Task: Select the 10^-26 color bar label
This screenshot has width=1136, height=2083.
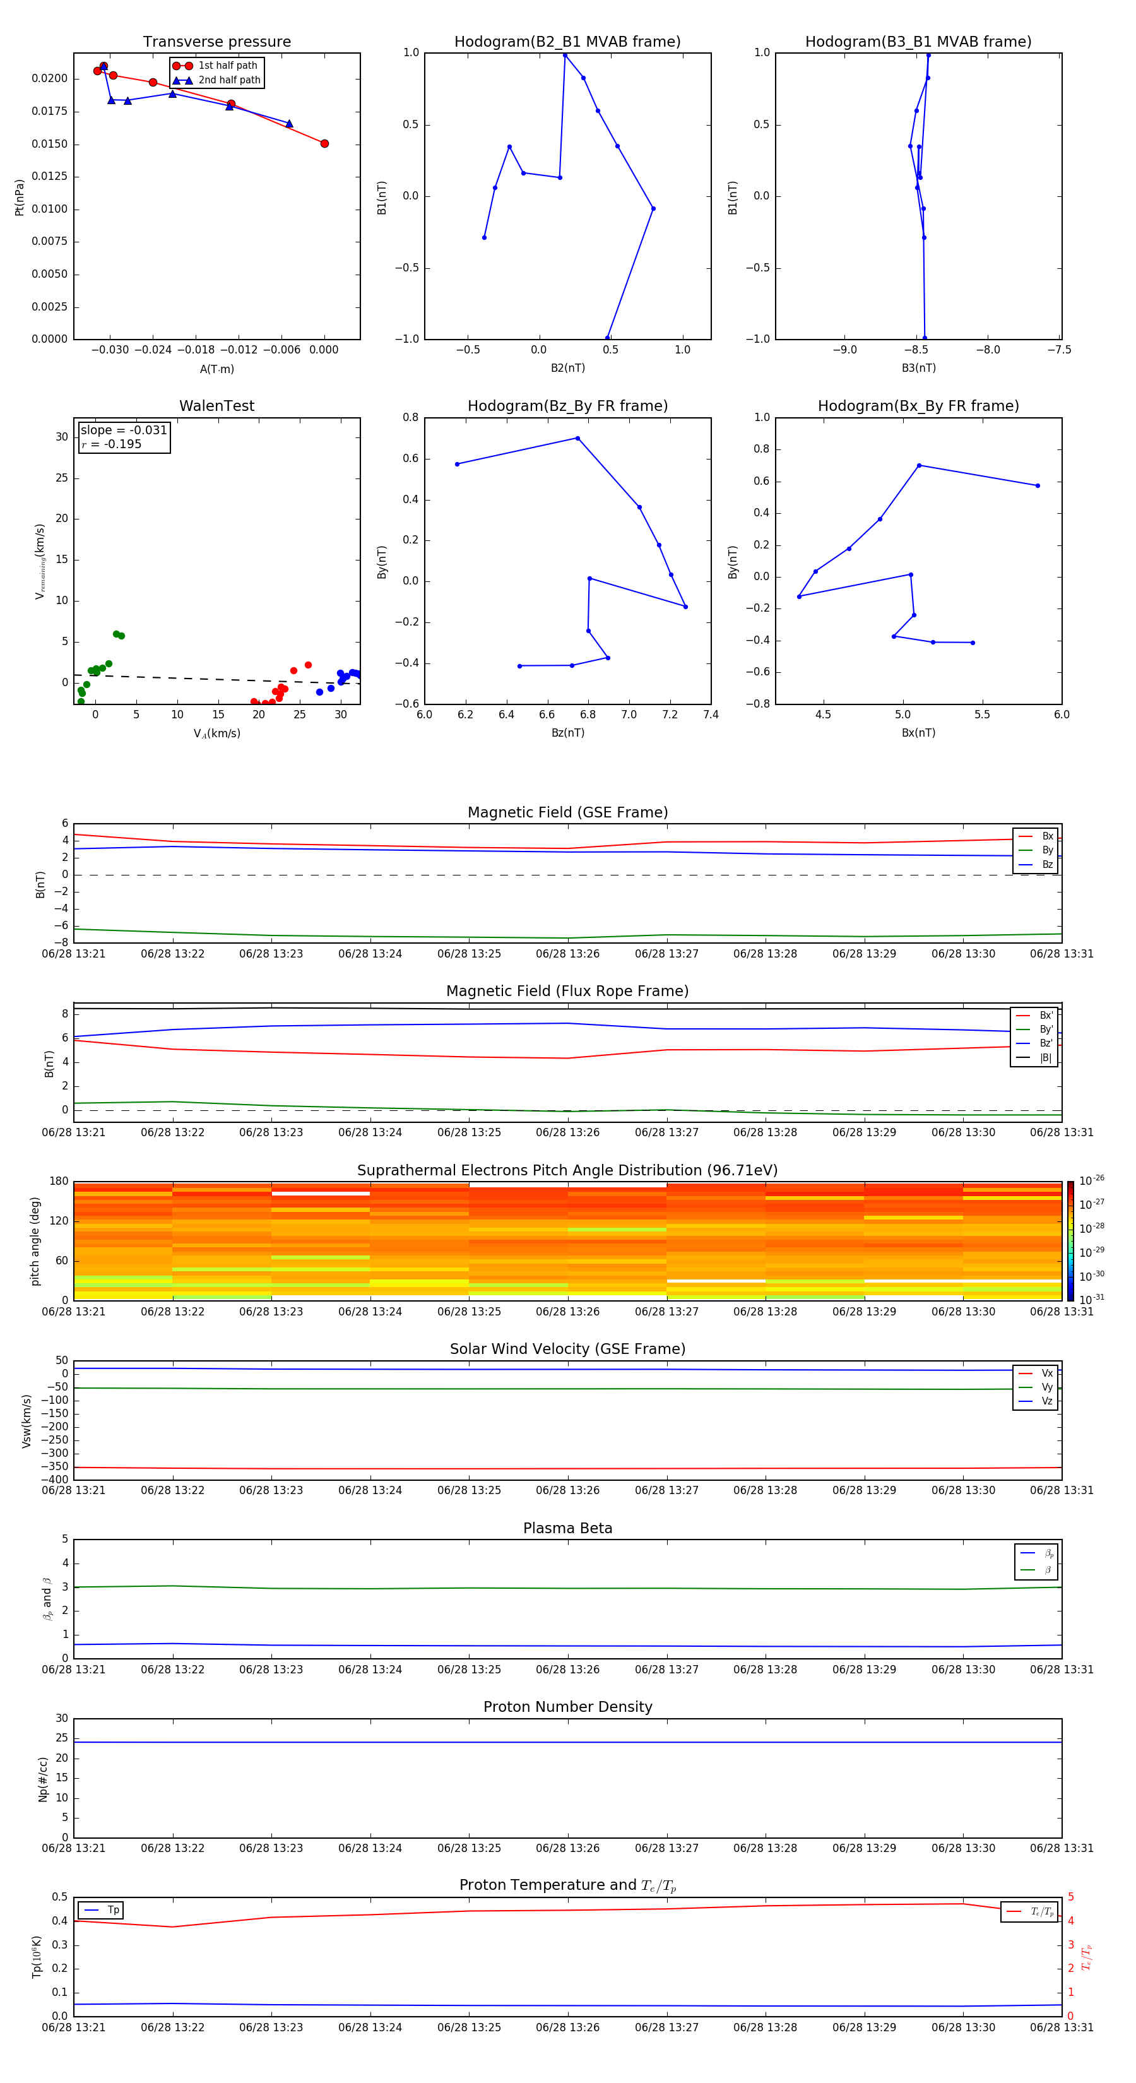Action: point(1092,1180)
